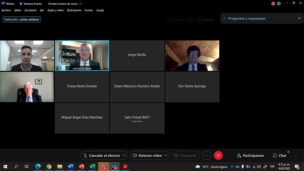
Task: Launch Microsoft Edge from taskbar
Action: [x=38, y=167]
